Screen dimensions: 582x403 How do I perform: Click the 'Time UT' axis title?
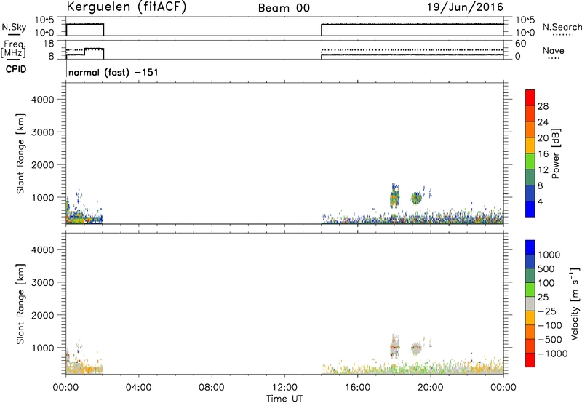tap(284, 399)
